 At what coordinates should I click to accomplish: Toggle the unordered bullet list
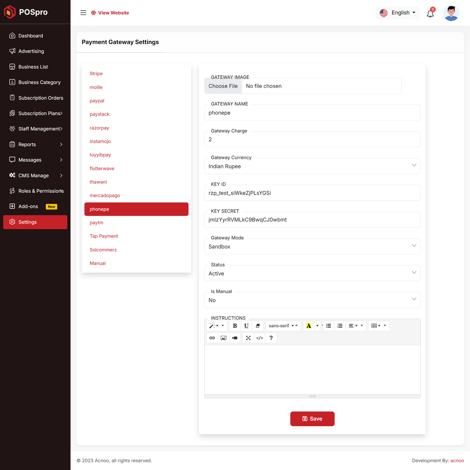click(x=328, y=326)
